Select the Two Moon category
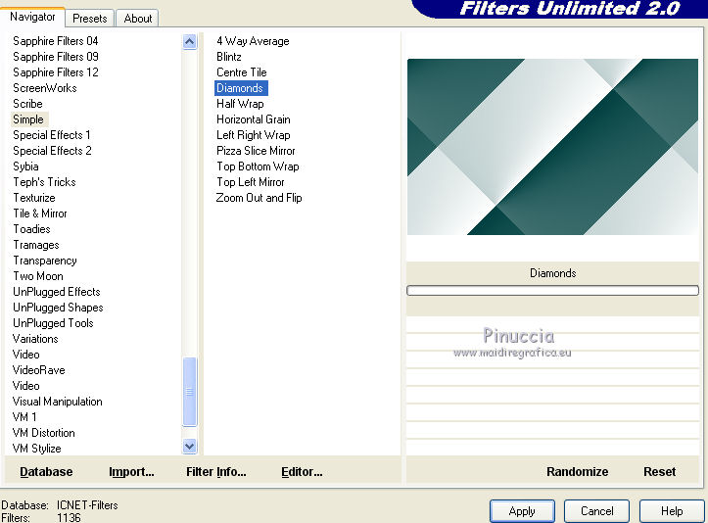The width and height of the screenshot is (708, 523). pos(38,276)
